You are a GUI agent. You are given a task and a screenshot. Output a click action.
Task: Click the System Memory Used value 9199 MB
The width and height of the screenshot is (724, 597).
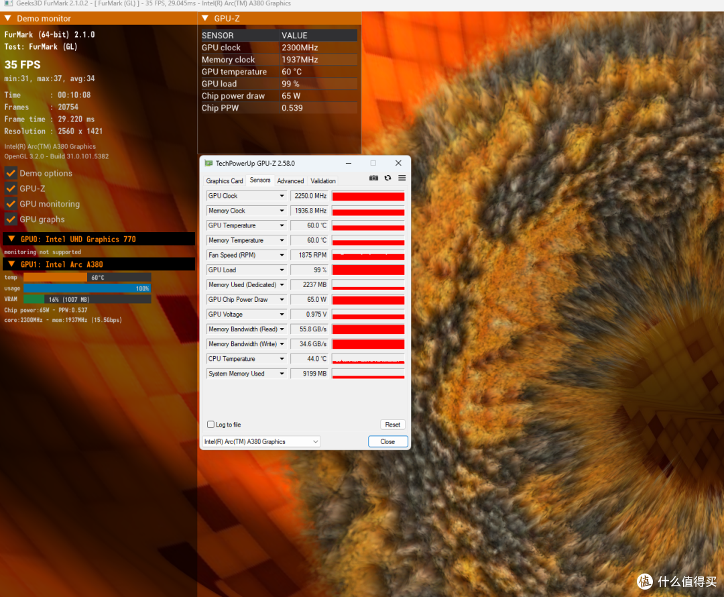pos(309,374)
